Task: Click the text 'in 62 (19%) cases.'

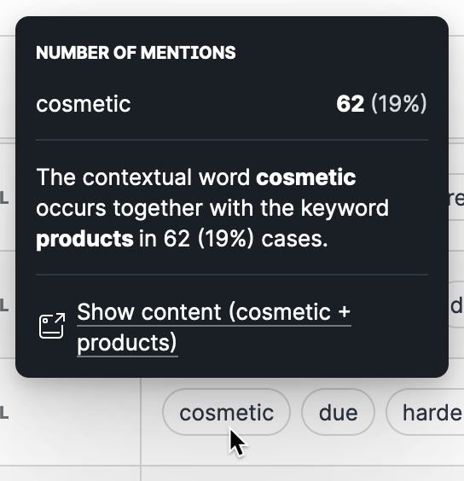Action: click(234, 239)
